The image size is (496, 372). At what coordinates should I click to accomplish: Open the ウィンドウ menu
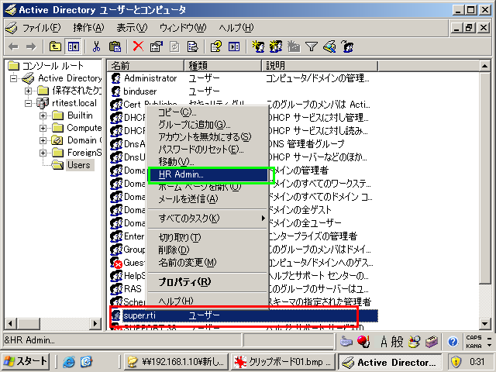(183, 28)
